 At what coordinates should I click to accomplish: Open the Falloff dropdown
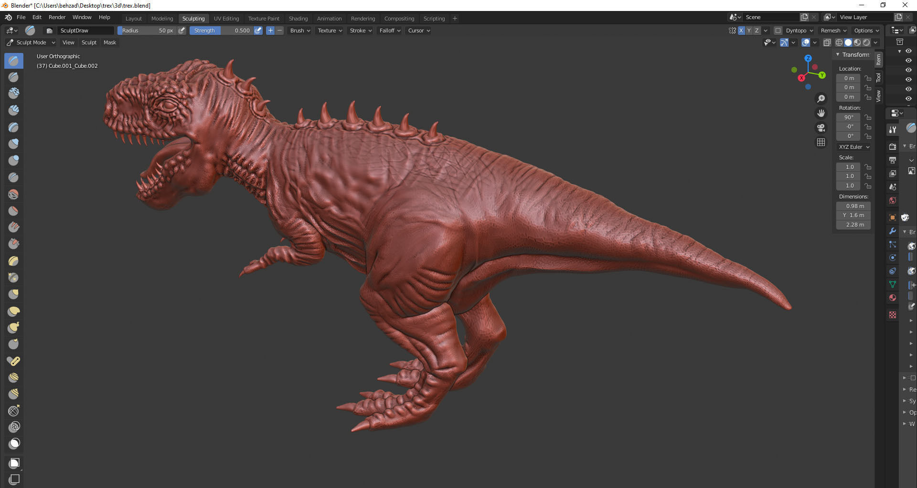(390, 31)
